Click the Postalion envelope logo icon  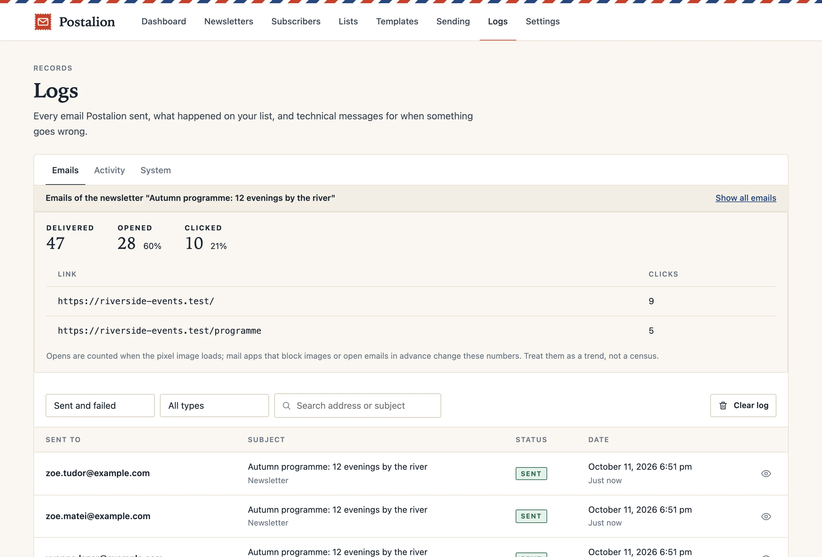(x=43, y=22)
